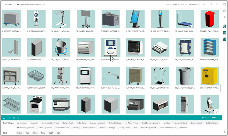Screen dimensions: 228x136
Task: Select the SE_PATIENT_MONITOR thumbnail
Action: pos(135,47)
